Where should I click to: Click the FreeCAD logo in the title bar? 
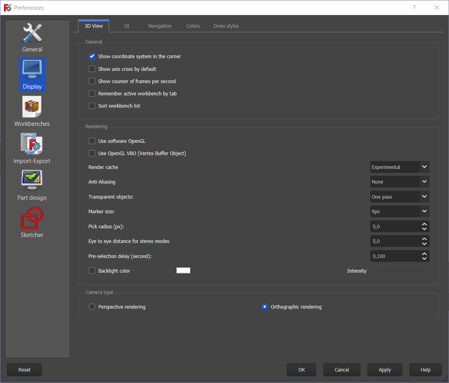click(x=7, y=7)
